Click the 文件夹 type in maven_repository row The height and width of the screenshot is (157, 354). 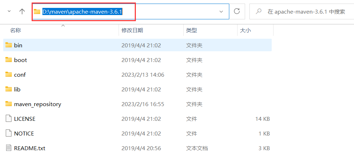click(x=194, y=104)
